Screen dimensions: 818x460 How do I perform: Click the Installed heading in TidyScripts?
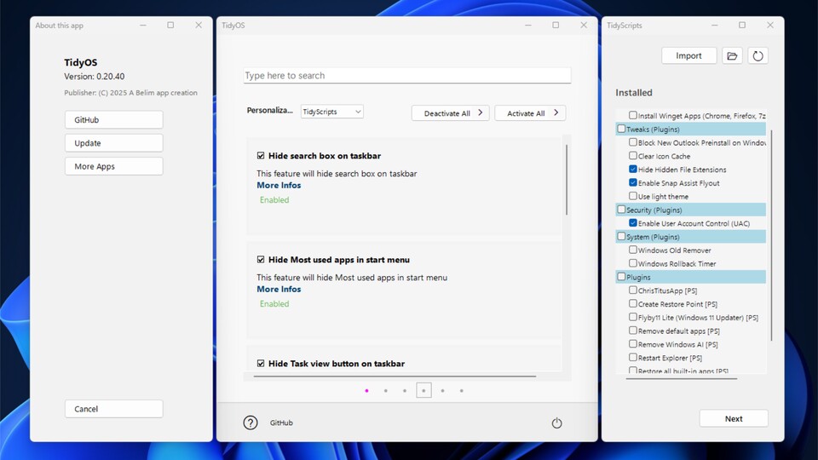point(634,92)
